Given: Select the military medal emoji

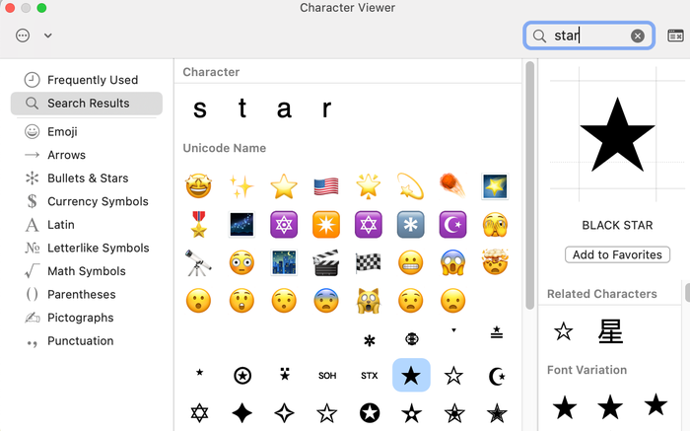Looking at the screenshot, I should (198, 225).
